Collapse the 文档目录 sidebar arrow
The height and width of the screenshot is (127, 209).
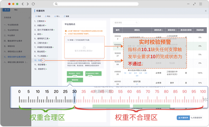pyautogui.click(x=29, y=18)
